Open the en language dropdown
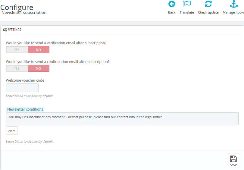The height and width of the screenshot is (170, 244). point(12,131)
